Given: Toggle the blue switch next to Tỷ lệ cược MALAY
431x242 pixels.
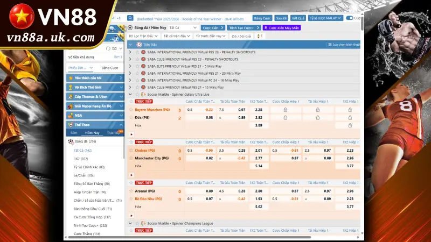Looking at the screenshot, I should tap(349, 18).
